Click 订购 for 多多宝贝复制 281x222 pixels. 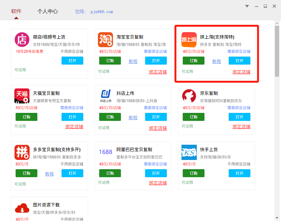pyautogui.click(x=26, y=173)
